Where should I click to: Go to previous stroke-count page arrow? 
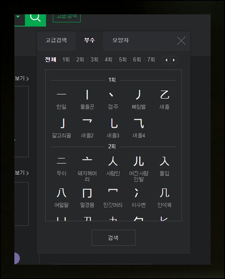[166, 60]
